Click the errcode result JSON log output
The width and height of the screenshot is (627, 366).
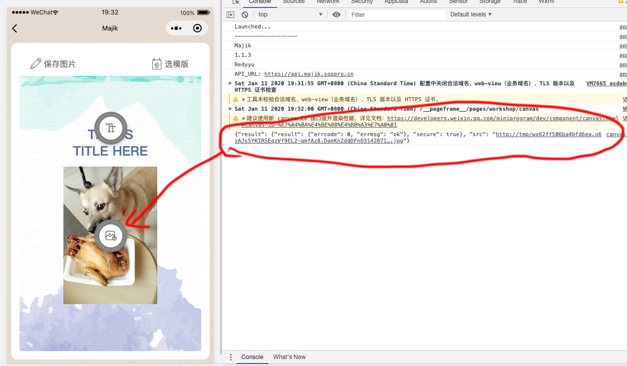point(418,138)
